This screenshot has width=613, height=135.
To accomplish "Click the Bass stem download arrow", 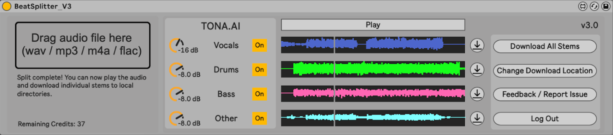I will click(x=477, y=94).
